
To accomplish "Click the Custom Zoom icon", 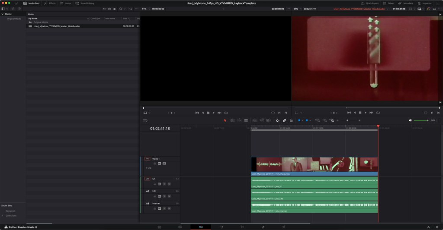I will (331, 120).
